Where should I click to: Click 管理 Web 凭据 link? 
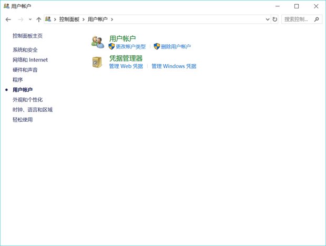tap(126, 66)
